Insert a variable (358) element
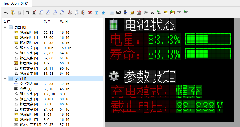The image size is (240, 127). [x=118, y=12]
